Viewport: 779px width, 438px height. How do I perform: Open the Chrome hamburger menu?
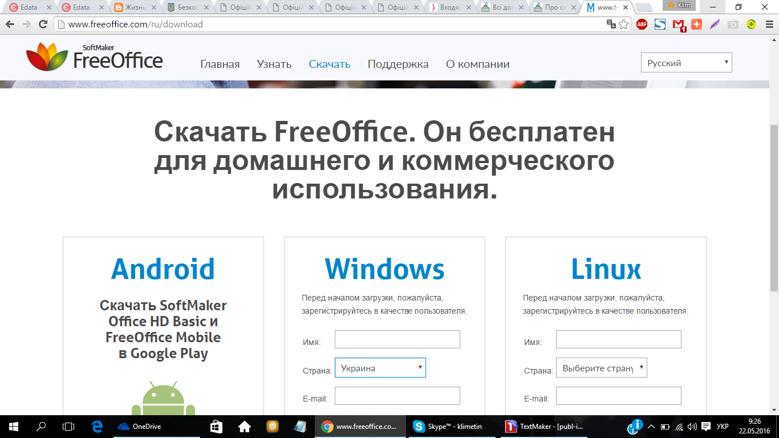769,25
